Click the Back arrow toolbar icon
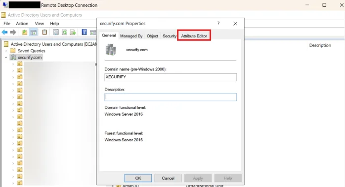Image resolution: width=345 pixels, height=187 pixels. (4, 32)
